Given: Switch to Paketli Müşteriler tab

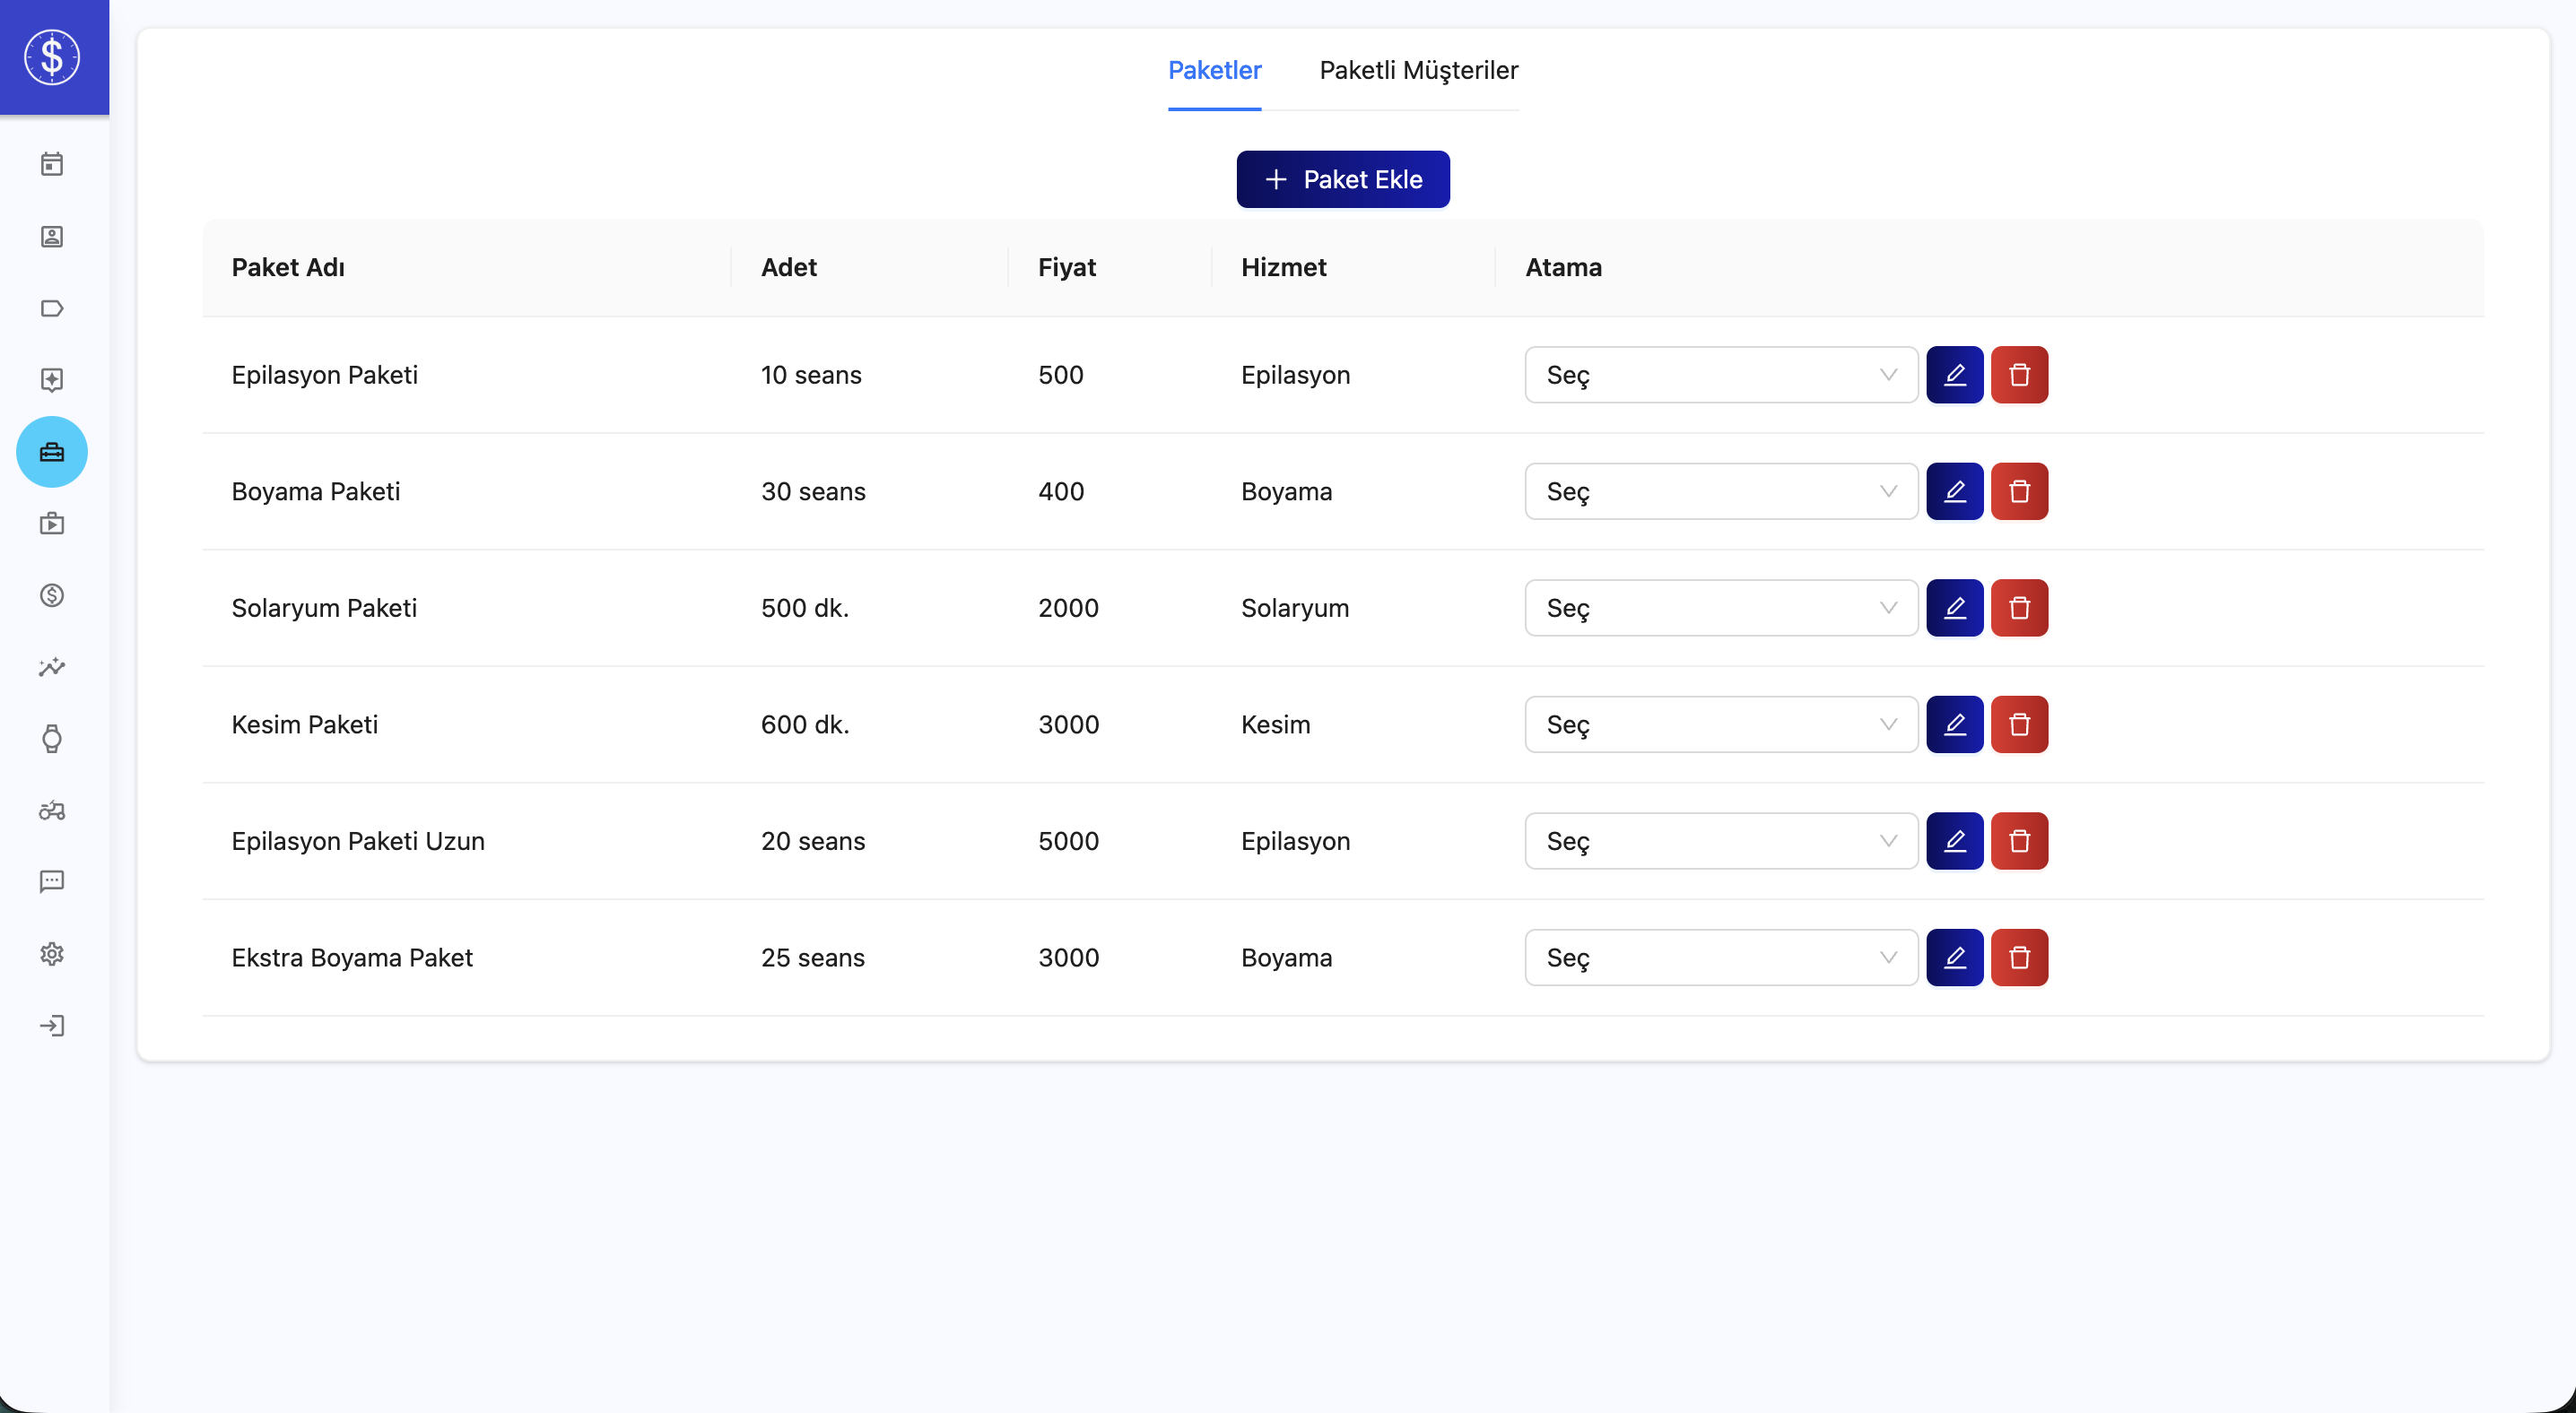Looking at the screenshot, I should 1418,70.
